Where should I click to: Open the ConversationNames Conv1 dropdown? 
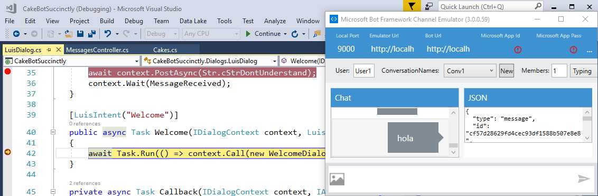470,71
